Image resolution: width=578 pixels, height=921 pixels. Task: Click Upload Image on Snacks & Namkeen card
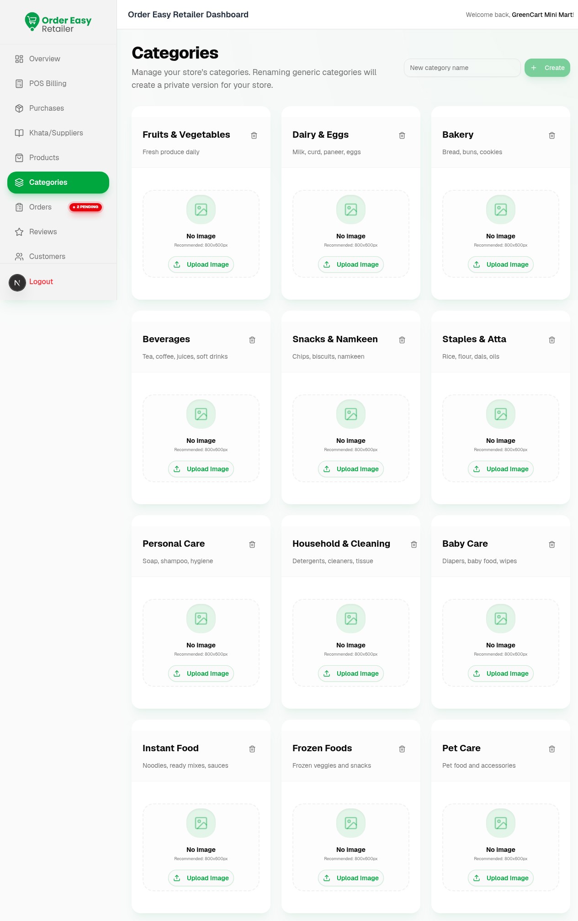coord(351,469)
